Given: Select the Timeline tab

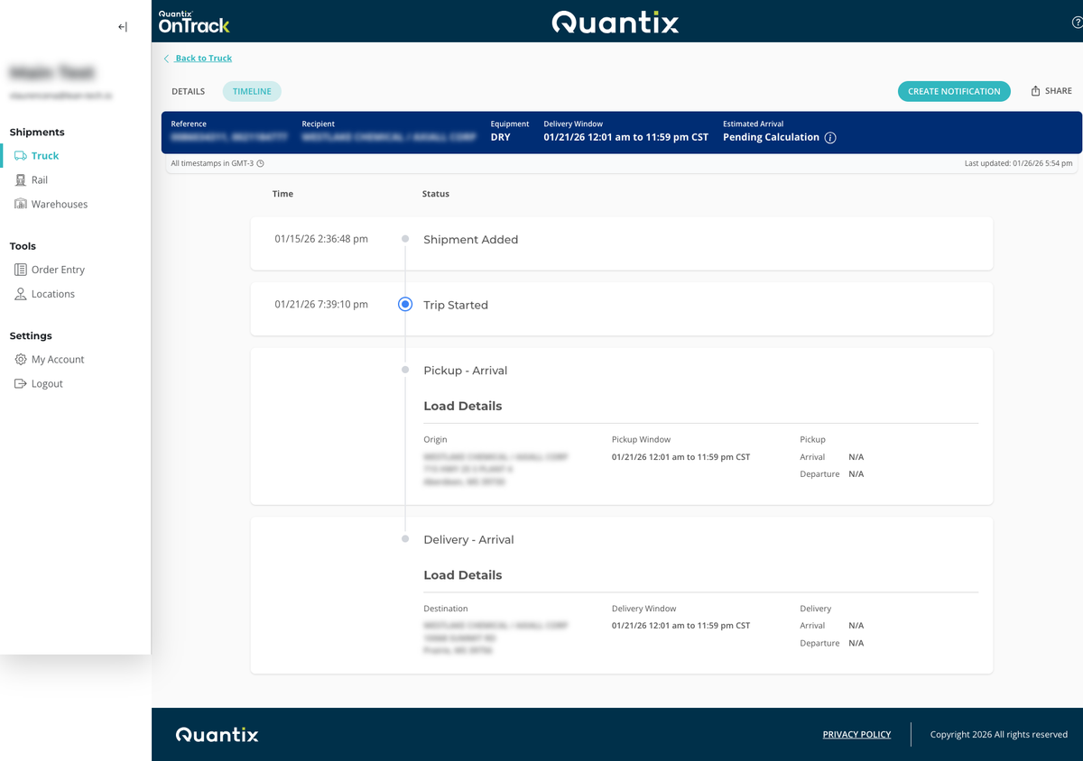Looking at the screenshot, I should coord(252,91).
